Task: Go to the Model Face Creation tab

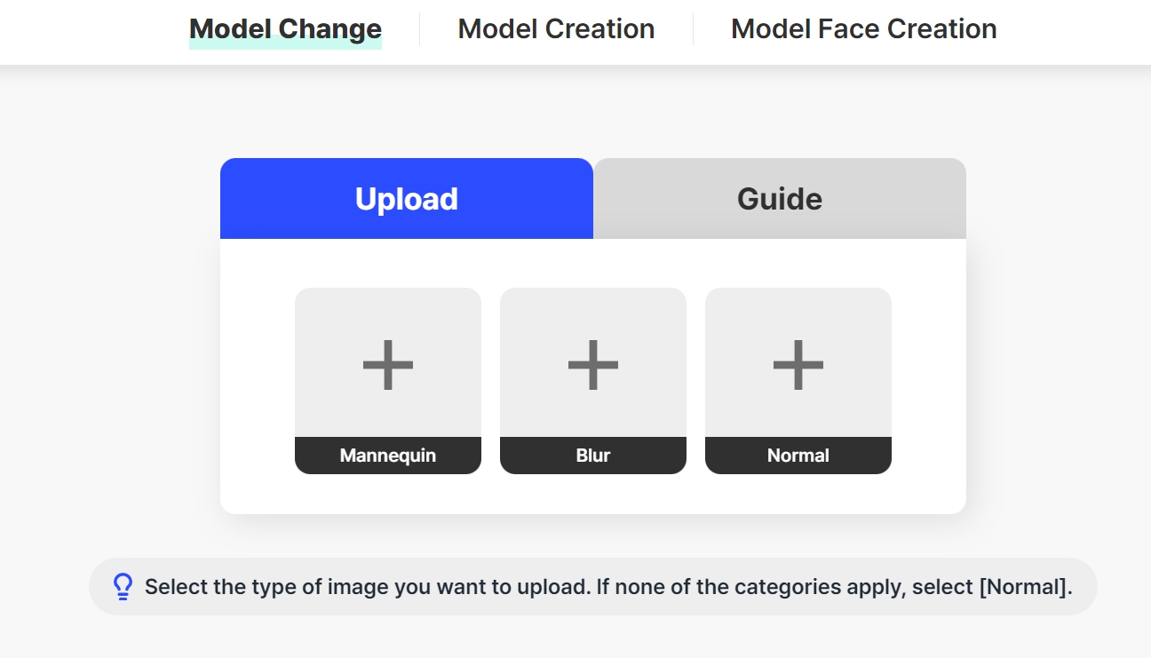Action: click(x=863, y=28)
